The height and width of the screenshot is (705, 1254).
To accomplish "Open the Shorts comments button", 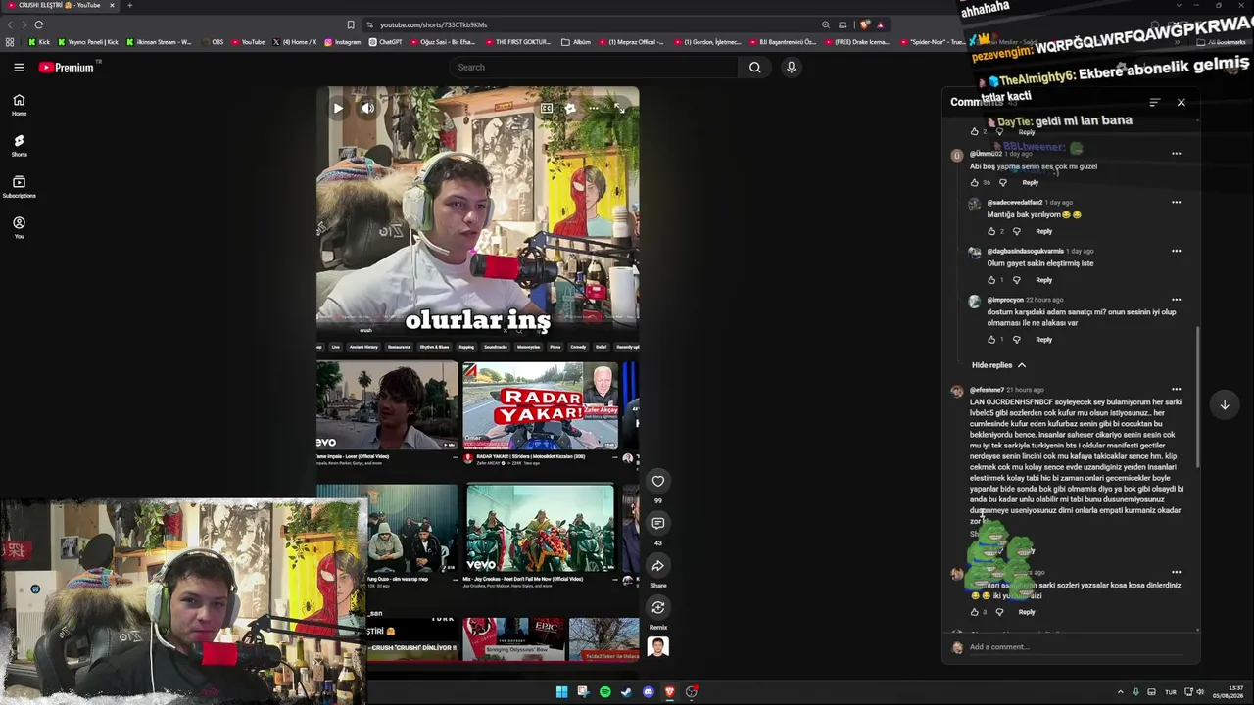I will 658,523.
